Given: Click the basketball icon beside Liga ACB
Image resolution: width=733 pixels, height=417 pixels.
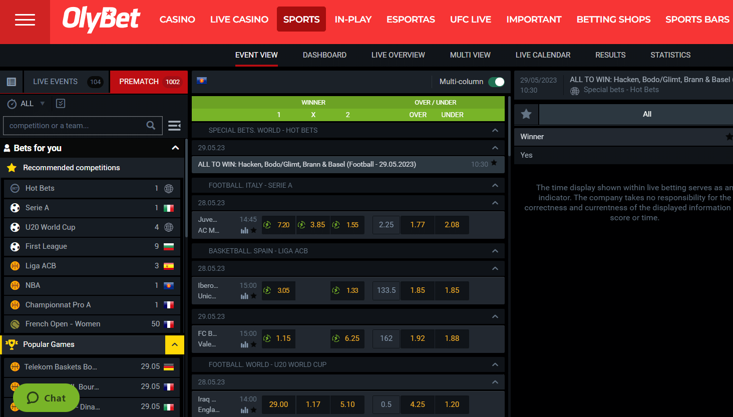Looking at the screenshot, I should tap(15, 266).
